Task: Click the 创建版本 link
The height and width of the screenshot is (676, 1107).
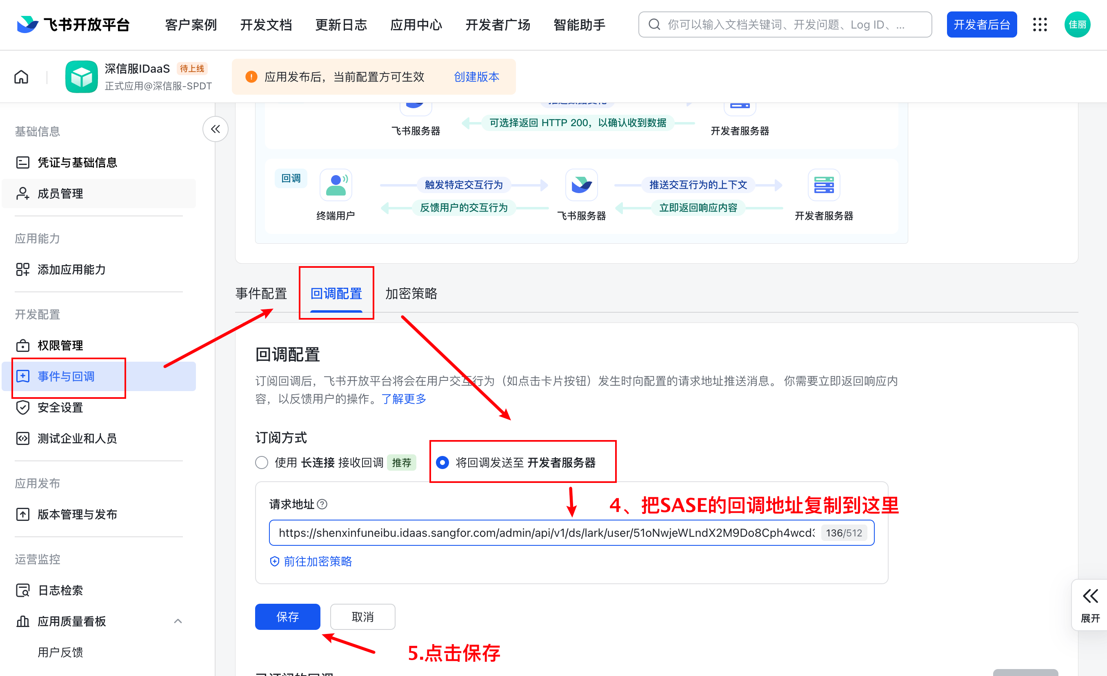Action: tap(476, 77)
